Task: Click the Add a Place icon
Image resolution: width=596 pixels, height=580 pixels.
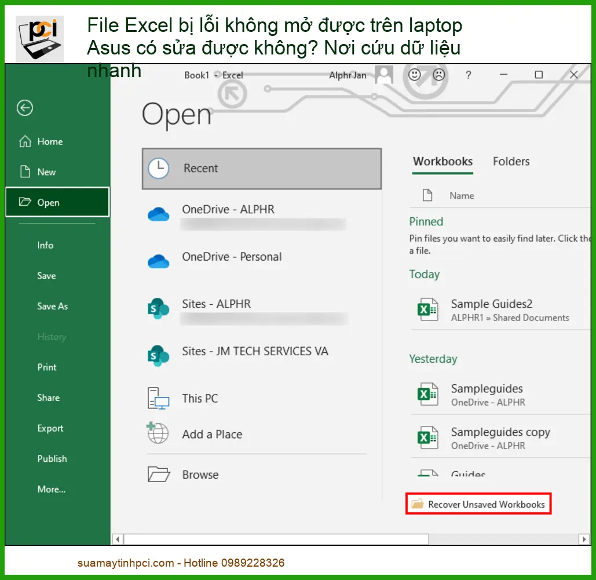Action: (157, 433)
